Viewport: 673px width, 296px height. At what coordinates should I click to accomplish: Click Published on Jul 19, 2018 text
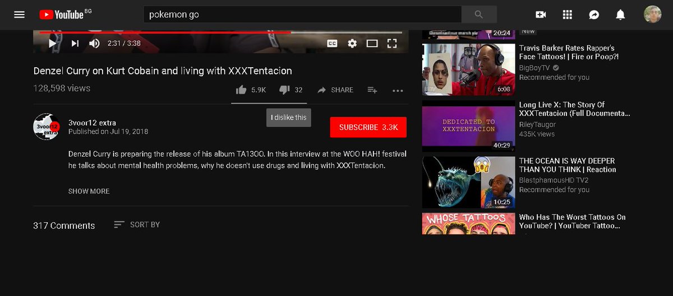(x=108, y=131)
